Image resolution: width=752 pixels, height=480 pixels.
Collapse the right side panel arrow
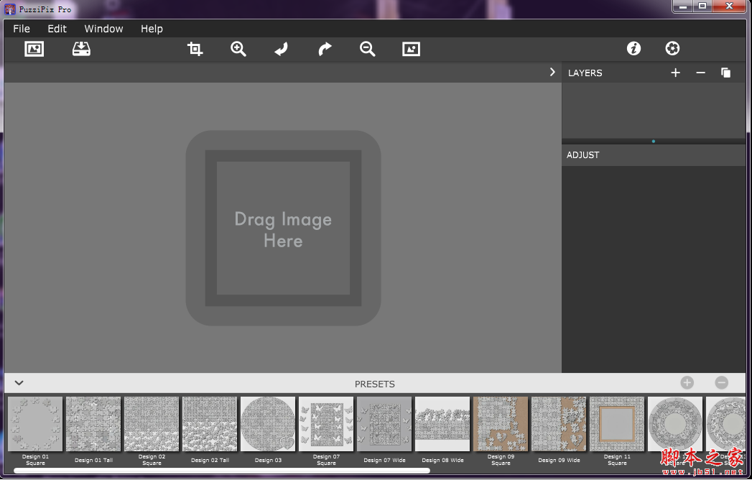[552, 72]
